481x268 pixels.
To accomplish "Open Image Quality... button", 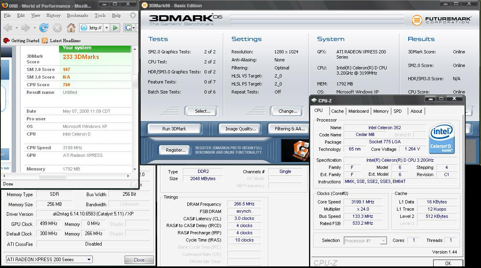I will [240, 129].
